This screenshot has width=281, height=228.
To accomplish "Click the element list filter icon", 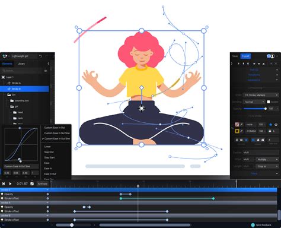I will pos(46,71).
